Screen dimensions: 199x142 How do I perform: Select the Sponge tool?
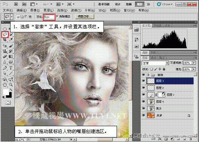(x=11, y=62)
